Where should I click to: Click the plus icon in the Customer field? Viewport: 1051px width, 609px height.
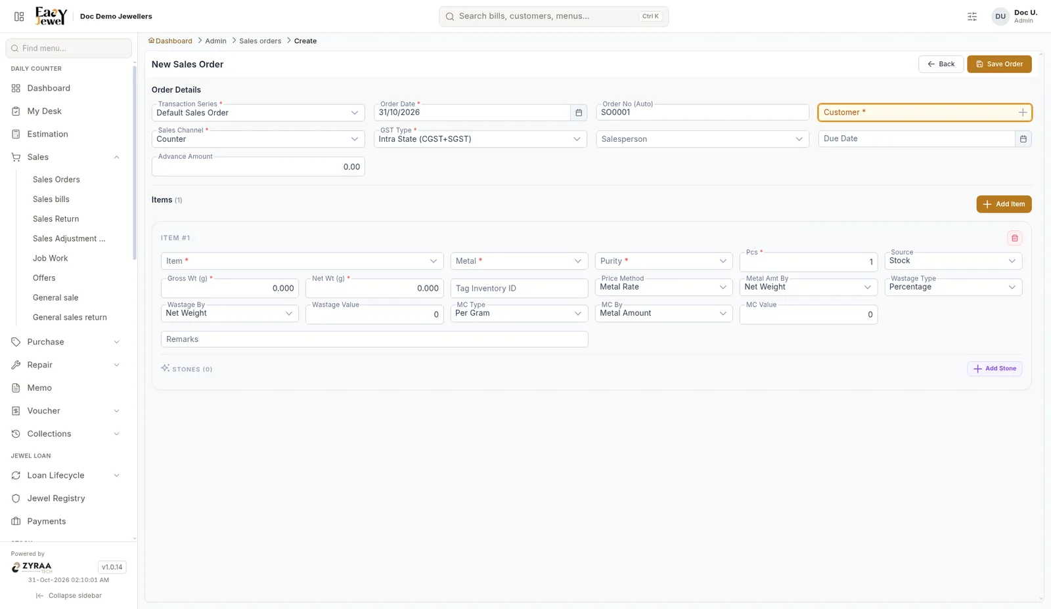pyautogui.click(x=1023, y=113)
